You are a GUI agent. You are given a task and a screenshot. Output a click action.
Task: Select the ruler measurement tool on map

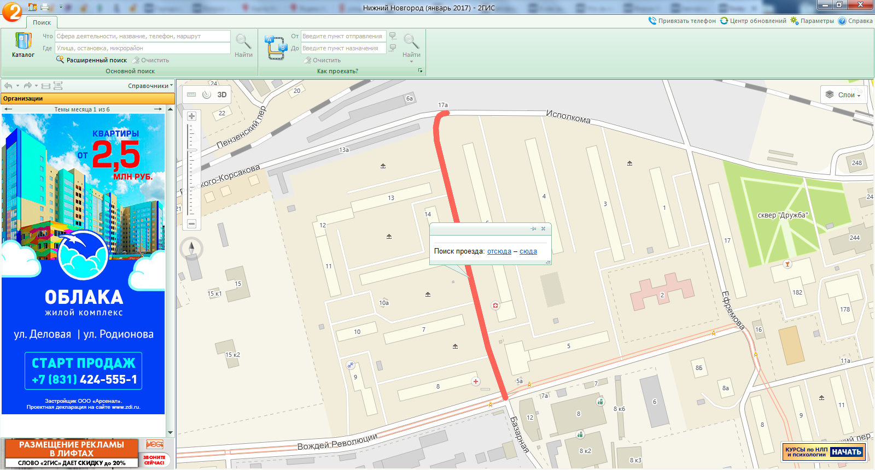click(191, 95)
